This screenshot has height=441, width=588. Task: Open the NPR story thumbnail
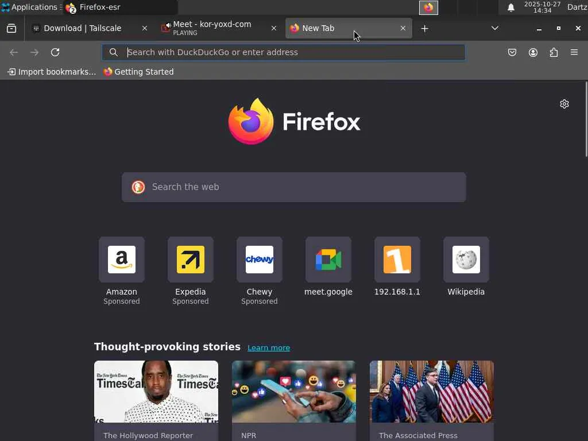pos(294,392)
